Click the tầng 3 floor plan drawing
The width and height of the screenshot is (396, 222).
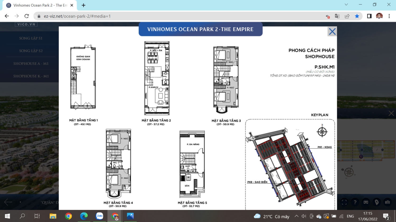[x=226, y=80]
